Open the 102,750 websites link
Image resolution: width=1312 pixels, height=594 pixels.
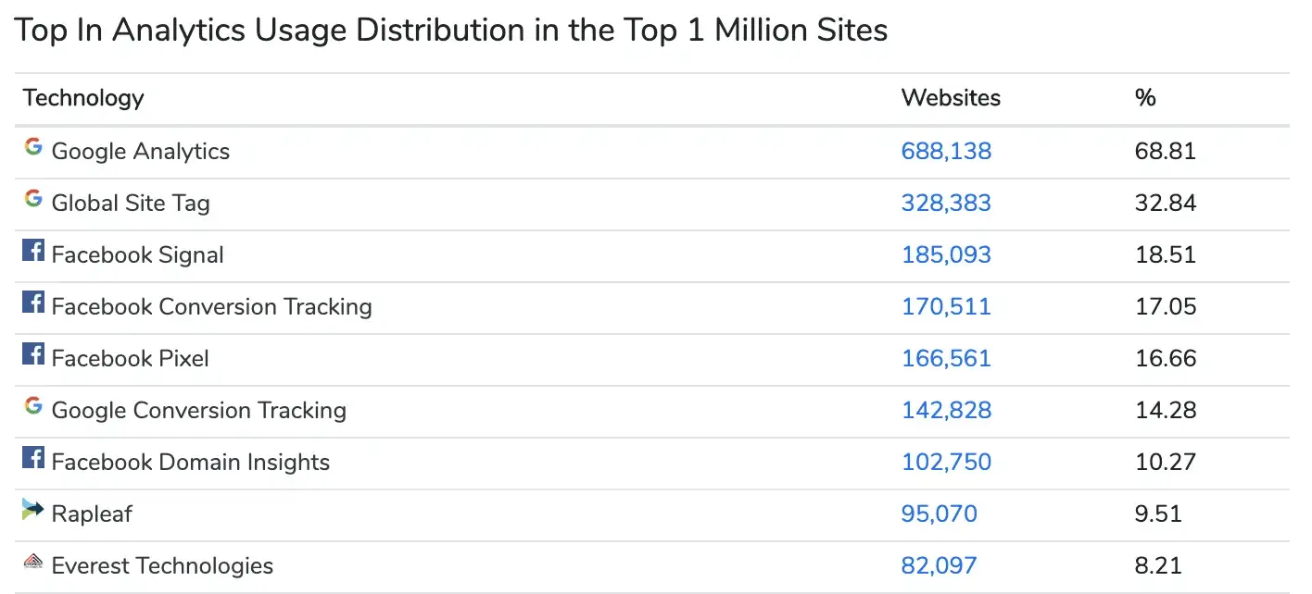(x=946, y=462)
